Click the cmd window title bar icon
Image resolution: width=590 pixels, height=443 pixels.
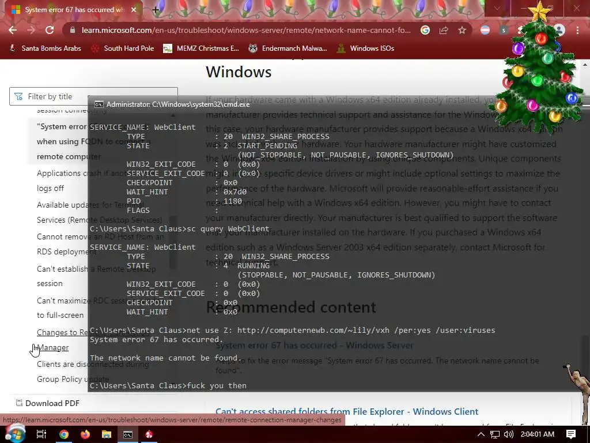click(99, 104)
